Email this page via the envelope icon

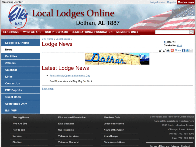191,50
